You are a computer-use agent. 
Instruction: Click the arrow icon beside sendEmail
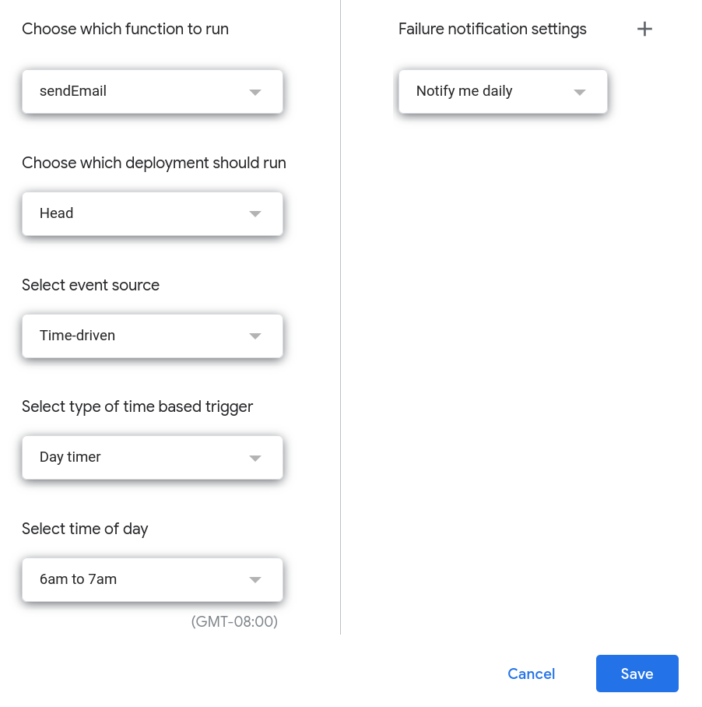255,92
